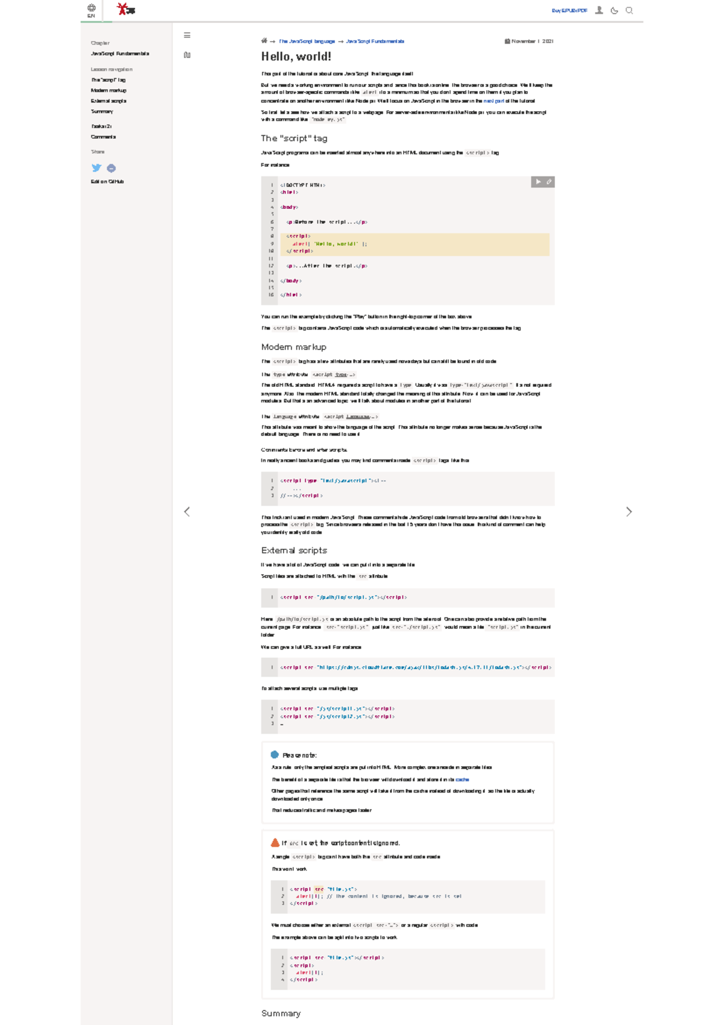Open site search with the magnifier icon

pyautogui.click(x=629, y=10)
